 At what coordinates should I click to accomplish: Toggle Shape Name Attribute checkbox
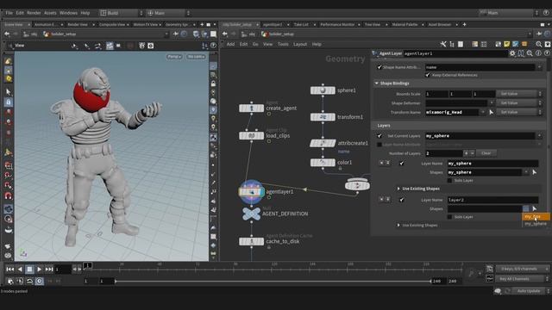(379, 67)
